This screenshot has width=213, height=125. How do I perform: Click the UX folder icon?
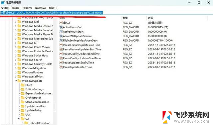(23, 119)
